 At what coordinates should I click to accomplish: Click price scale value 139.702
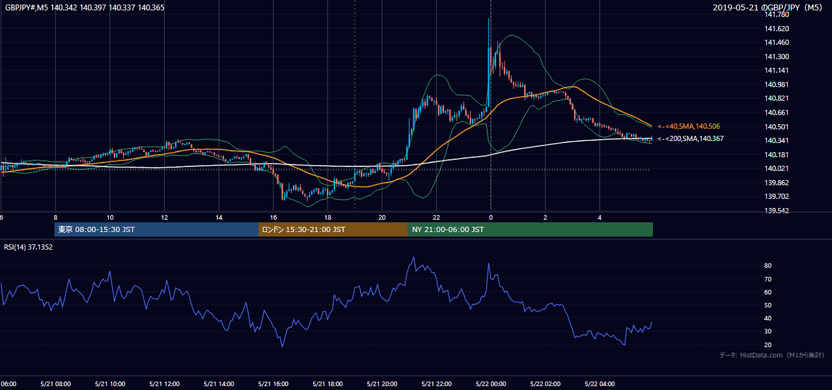click(776, 196)
